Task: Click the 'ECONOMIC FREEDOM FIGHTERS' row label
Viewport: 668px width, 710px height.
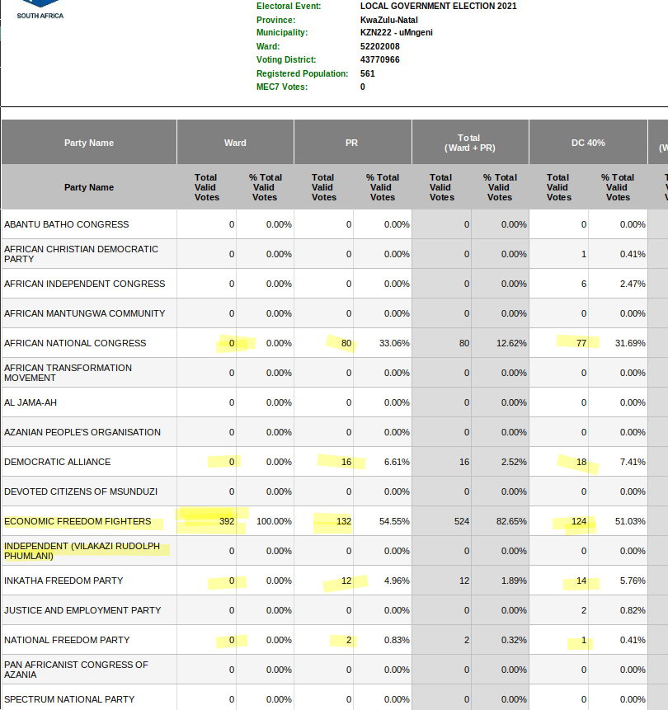Action: (x=78, y=522)
